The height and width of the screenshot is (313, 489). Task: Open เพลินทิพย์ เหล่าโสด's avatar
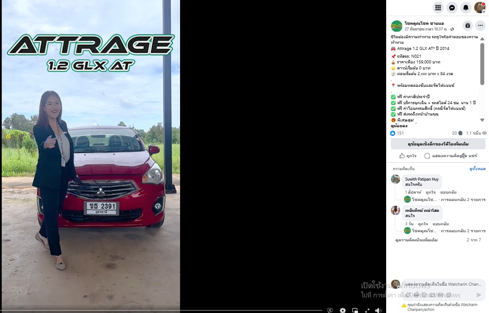point(395,211)
